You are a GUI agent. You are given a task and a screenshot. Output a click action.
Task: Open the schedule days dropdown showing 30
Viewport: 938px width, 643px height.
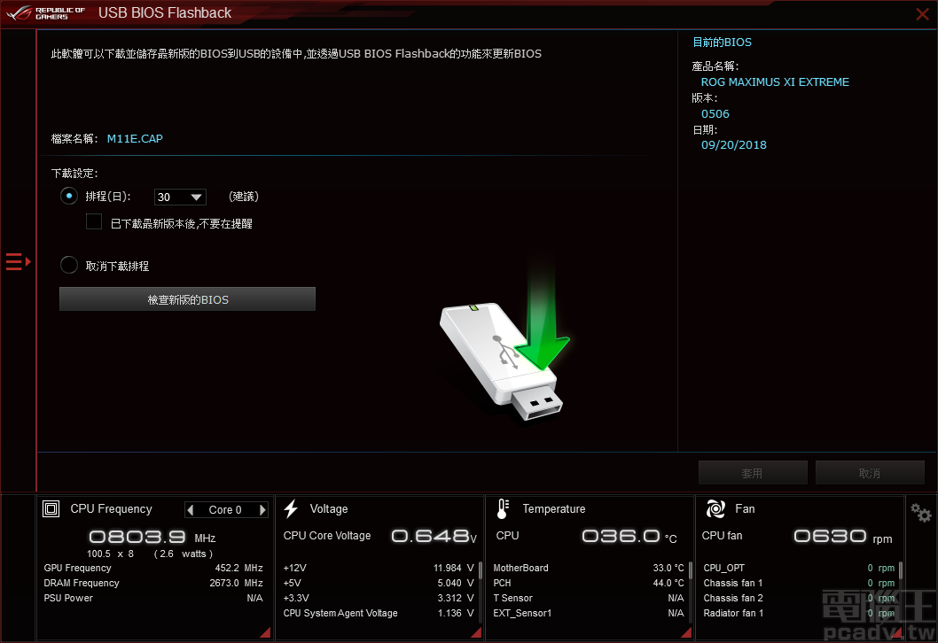click(180, 197)
